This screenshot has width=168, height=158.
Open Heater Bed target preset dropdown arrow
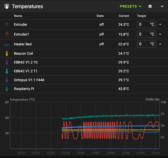160,44
